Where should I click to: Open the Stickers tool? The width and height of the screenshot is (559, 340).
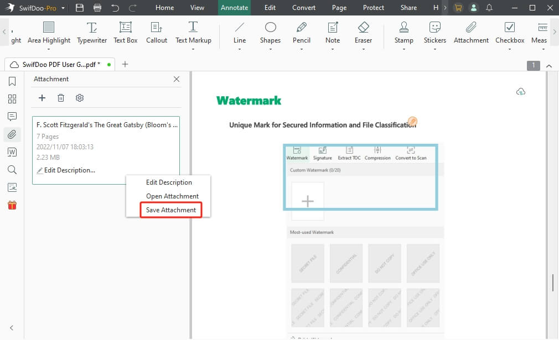434,33
